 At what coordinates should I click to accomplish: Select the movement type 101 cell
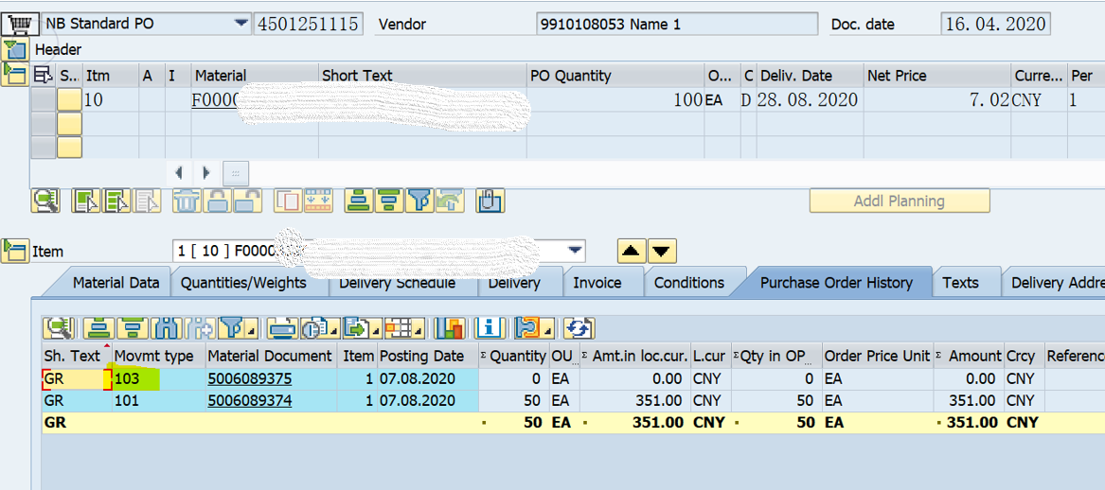click(x=159, y=400)
